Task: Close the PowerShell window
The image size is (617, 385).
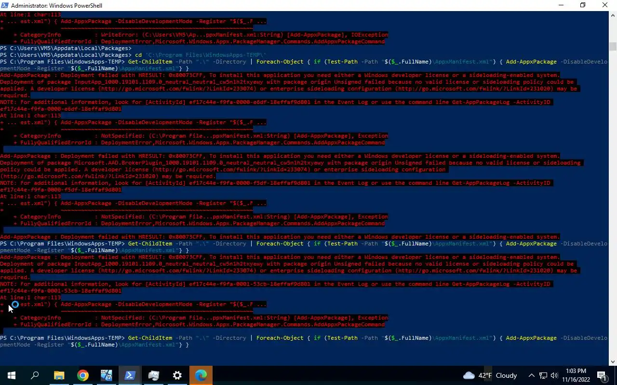Action: click(x=605, y=5)
